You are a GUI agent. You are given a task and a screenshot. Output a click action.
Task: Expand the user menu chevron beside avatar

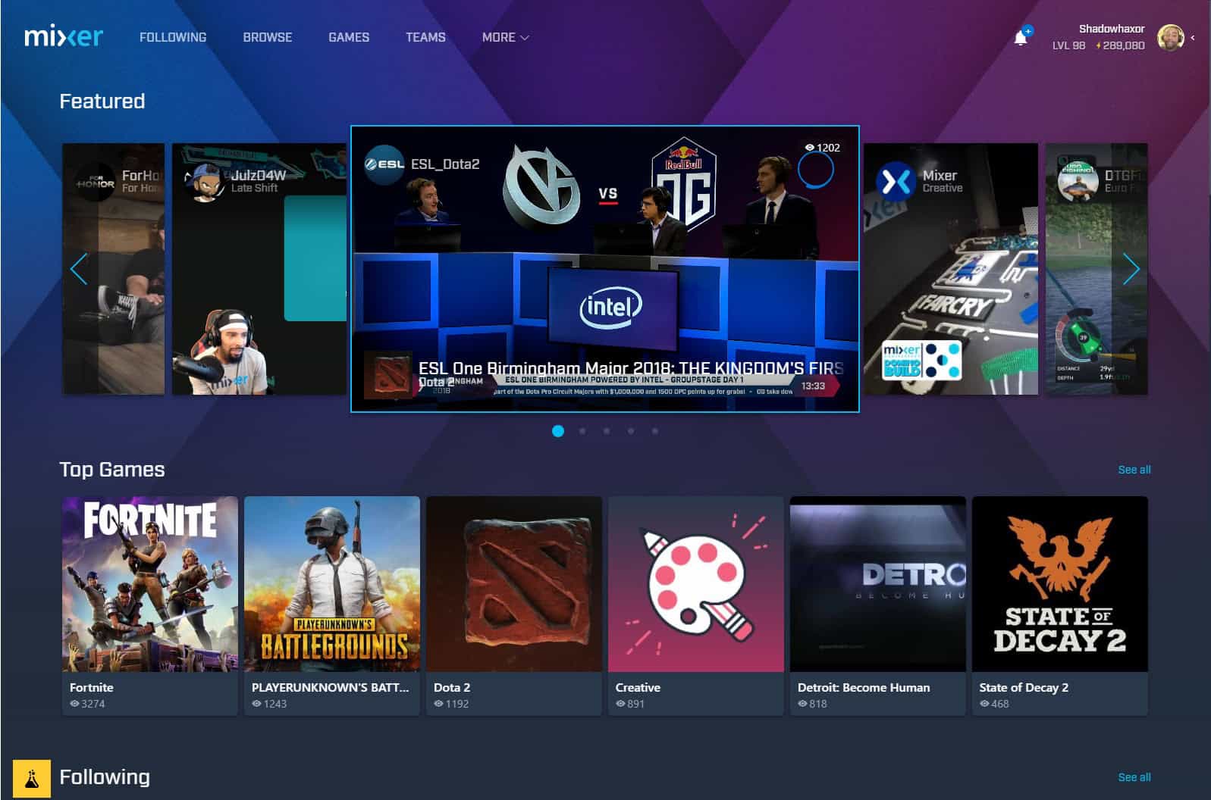click(1193, 37)
